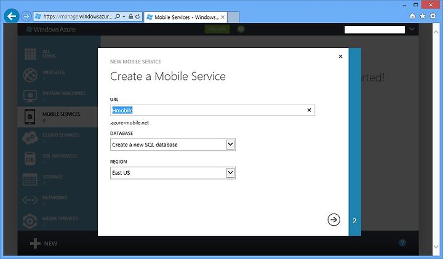Click the green PREVIEW badge
Viewport: 443px width, 259px height.
coord(217,29)
